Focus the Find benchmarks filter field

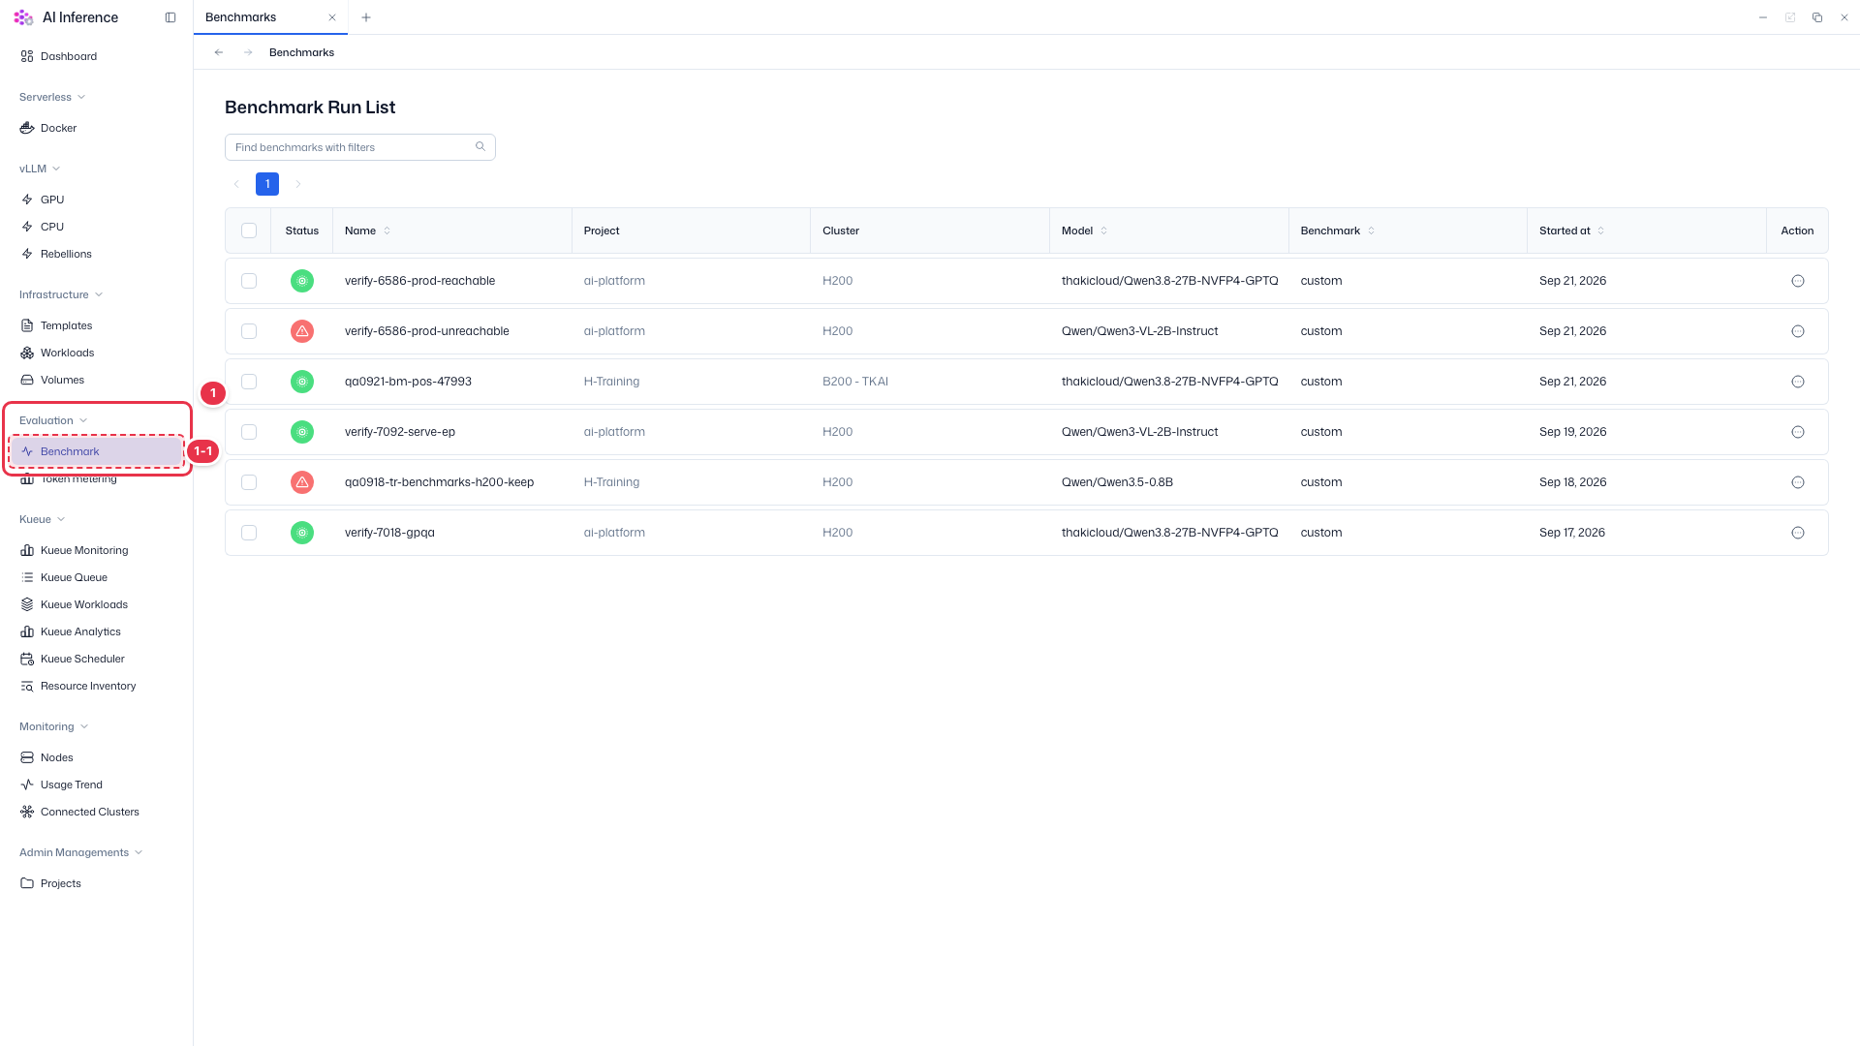(x=360, y=147)
